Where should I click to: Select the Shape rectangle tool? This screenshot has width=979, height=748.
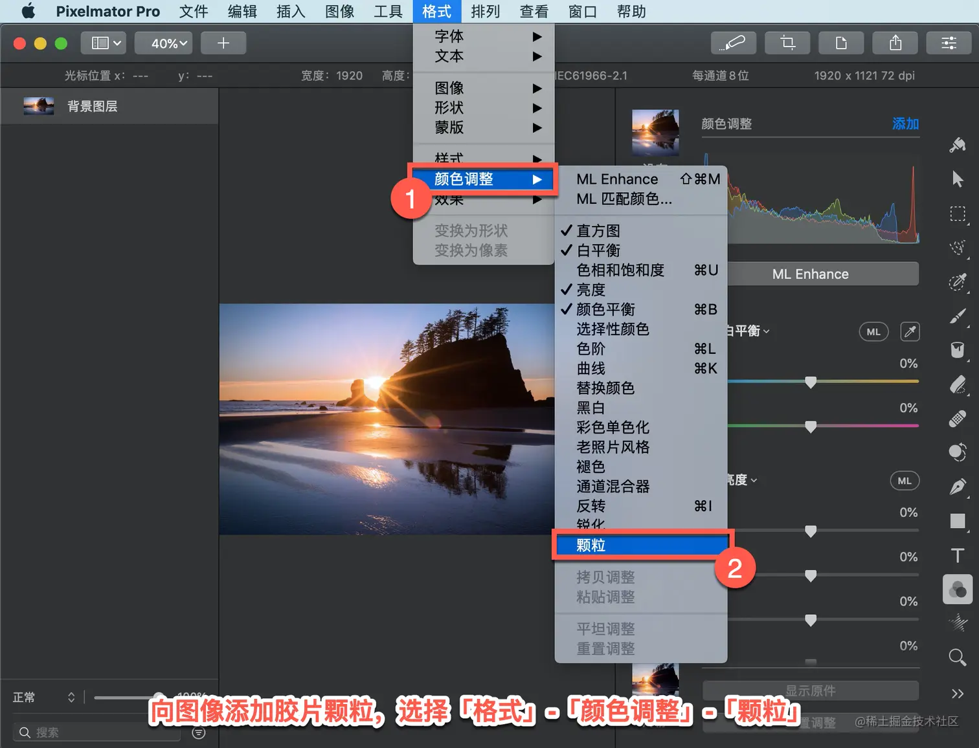click(958, 521)
